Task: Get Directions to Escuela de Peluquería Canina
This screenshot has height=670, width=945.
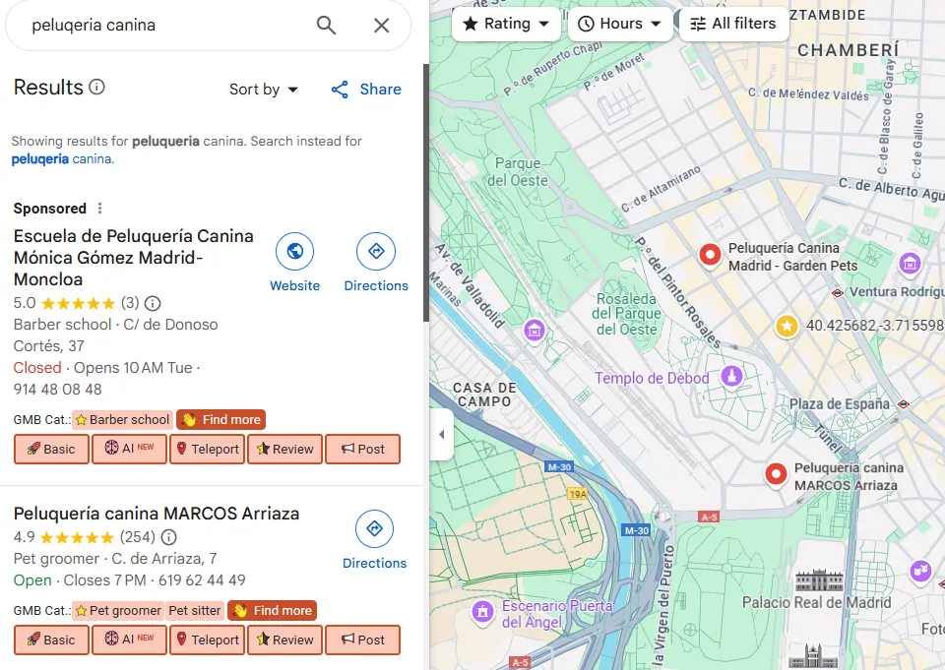Action: click(376, 263)
